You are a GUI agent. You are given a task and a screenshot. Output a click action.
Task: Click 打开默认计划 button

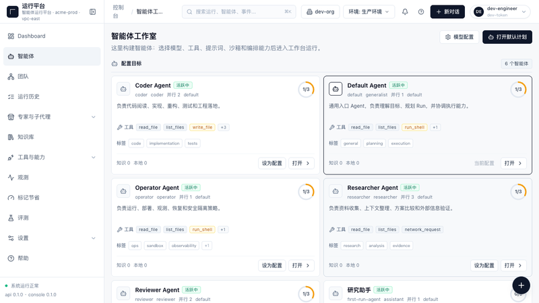coord(507,37)
